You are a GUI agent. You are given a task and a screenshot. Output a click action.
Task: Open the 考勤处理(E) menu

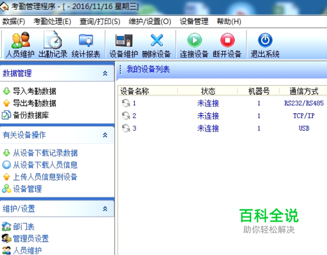52,22
